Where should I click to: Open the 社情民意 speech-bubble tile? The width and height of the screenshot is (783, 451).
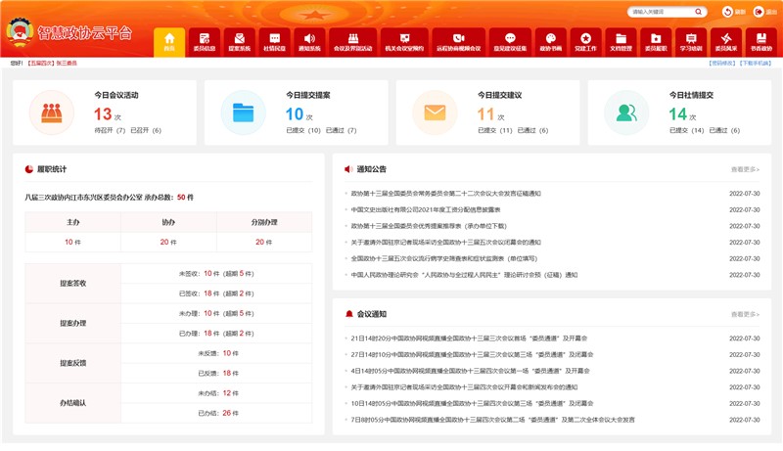pyautogui.click(x=274, y=42)
